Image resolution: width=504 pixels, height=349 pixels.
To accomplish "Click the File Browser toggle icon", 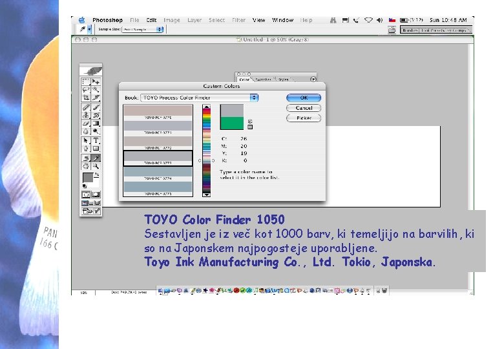I will point(392,30).
